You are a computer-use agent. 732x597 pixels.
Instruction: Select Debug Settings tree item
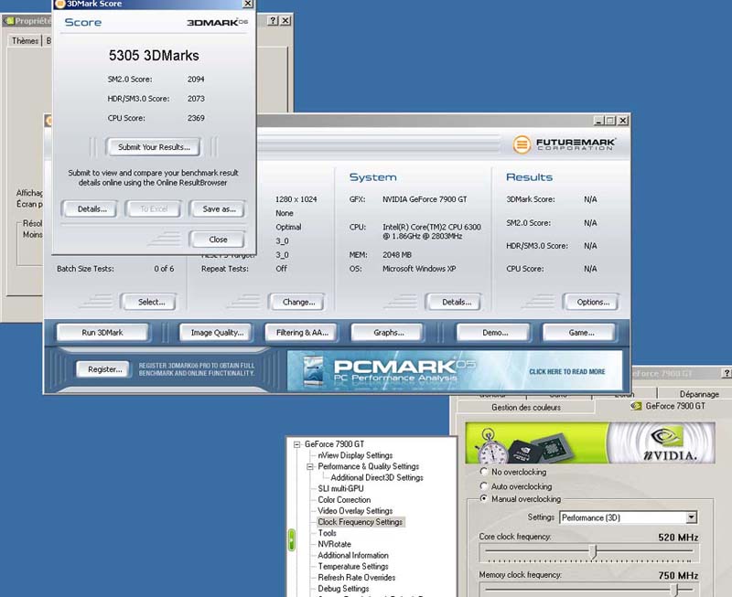point(343,589)
